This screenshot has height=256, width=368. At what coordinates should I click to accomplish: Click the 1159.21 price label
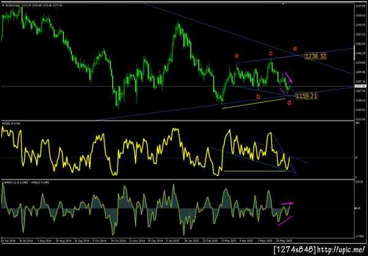coord(307,96)
